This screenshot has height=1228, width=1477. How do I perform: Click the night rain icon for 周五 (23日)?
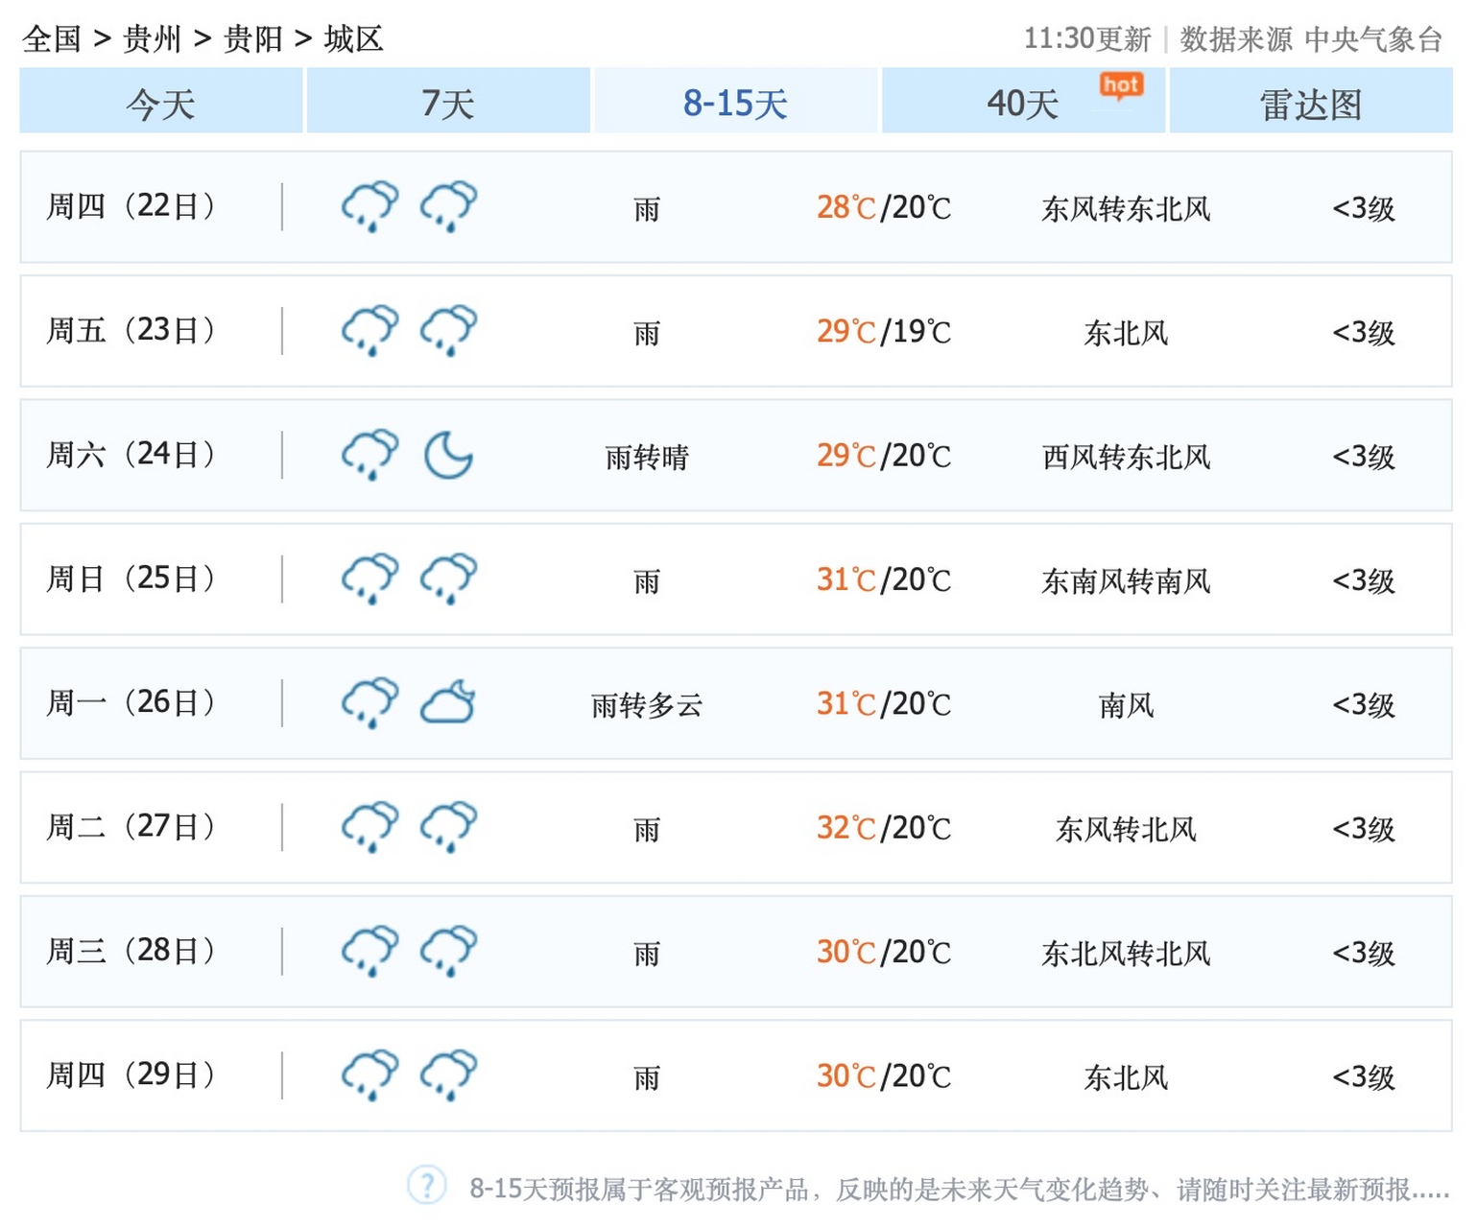[447, 330]
